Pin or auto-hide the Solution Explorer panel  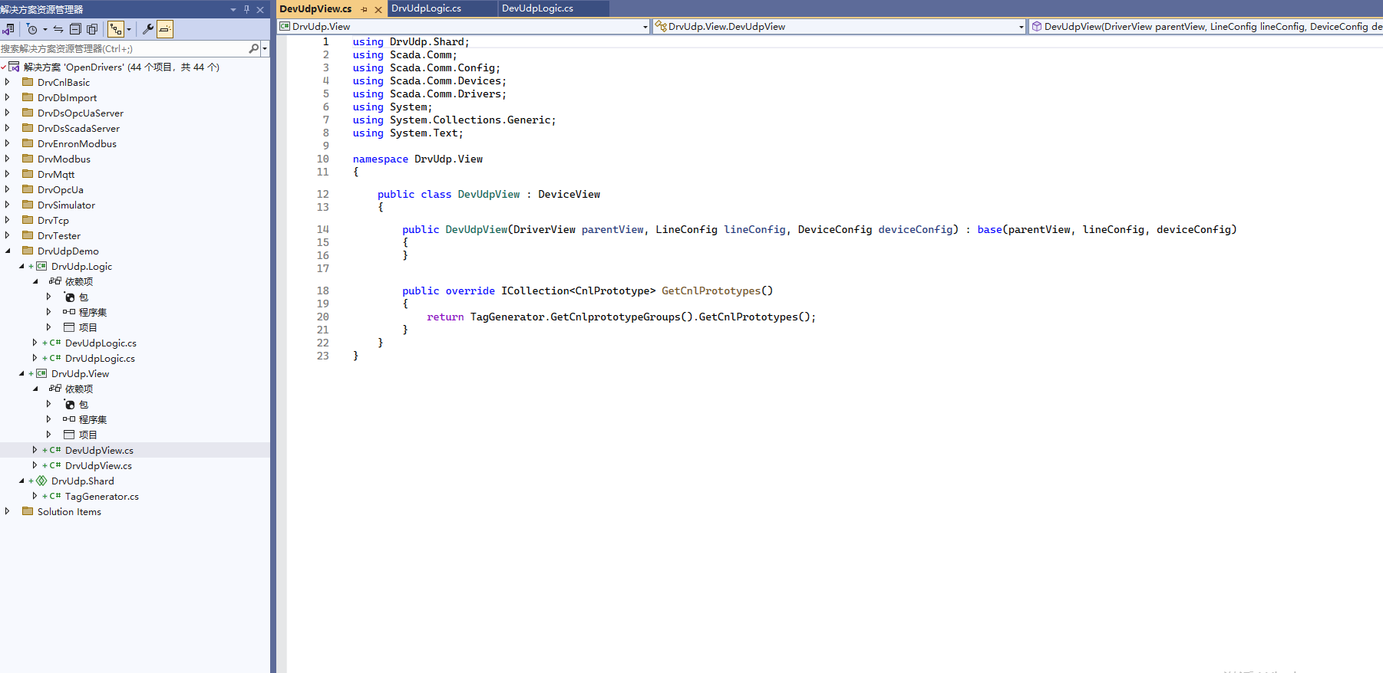[246, 9]
